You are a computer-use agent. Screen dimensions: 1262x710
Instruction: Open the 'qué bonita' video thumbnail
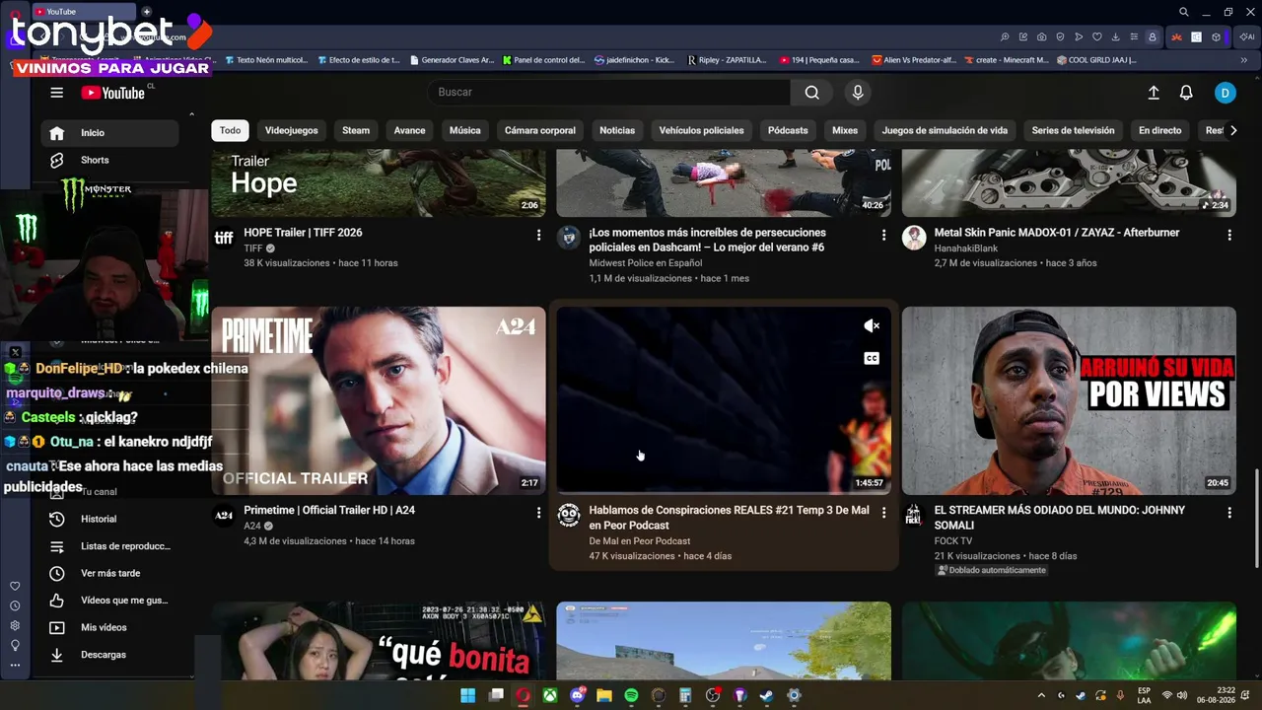379,641
